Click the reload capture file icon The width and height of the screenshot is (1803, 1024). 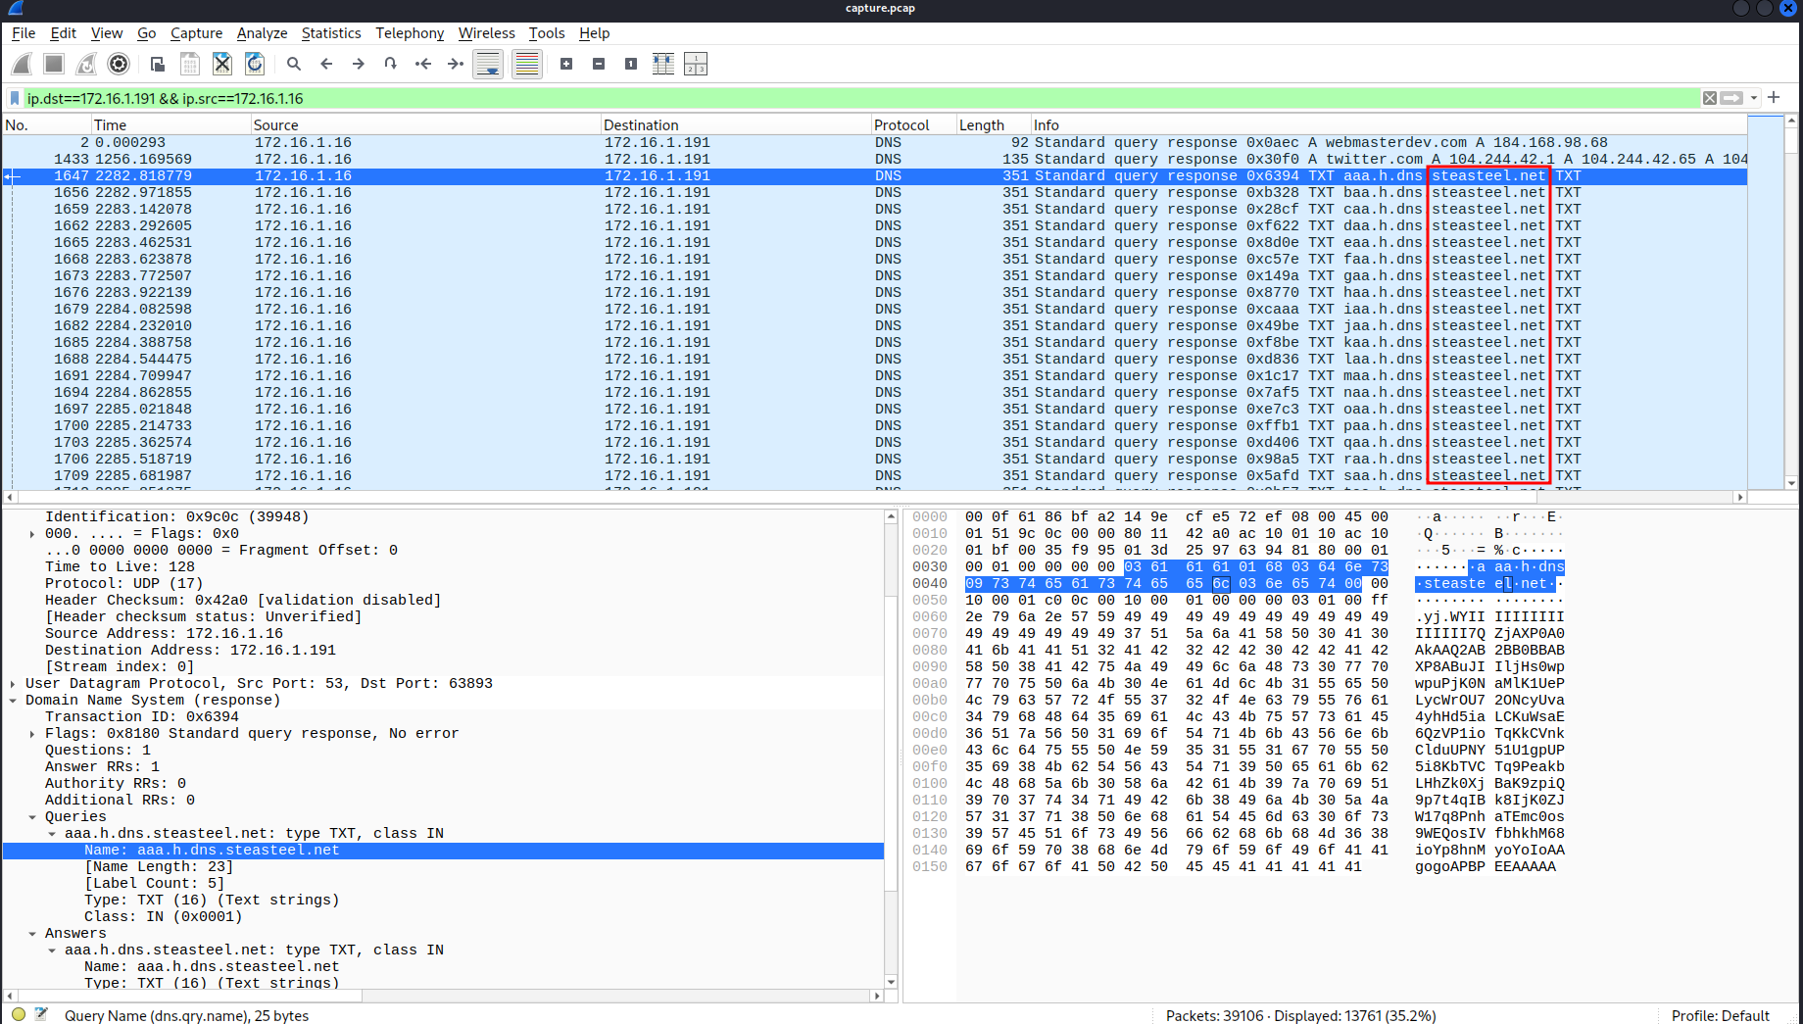[255, 65]
